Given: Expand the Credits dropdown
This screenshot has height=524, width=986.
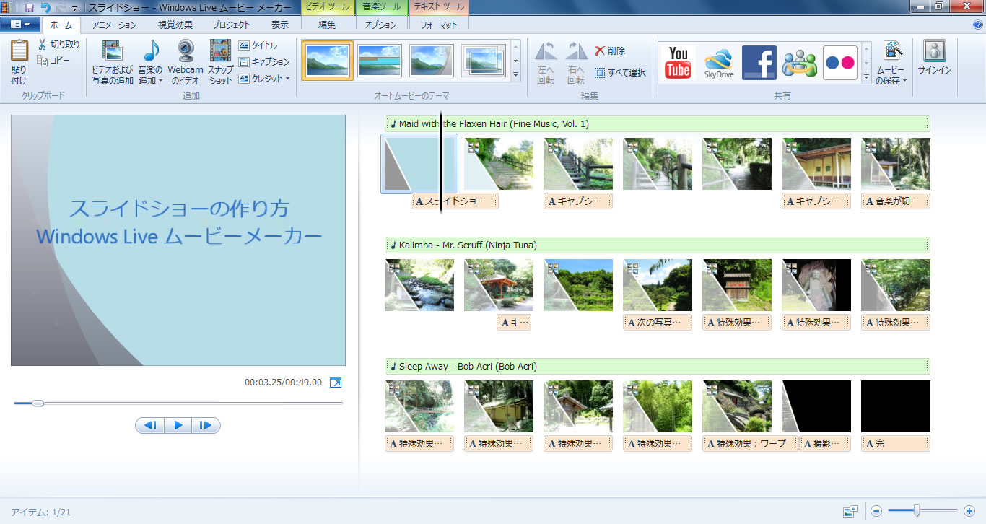Looking at the screenshot, I should click(x=287, y=79).
